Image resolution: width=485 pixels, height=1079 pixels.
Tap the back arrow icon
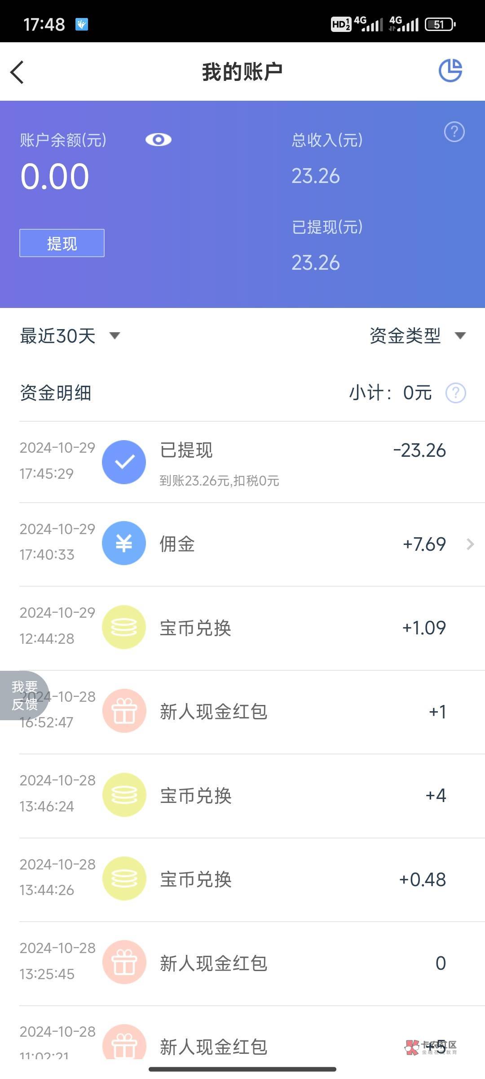click(17, 72)
